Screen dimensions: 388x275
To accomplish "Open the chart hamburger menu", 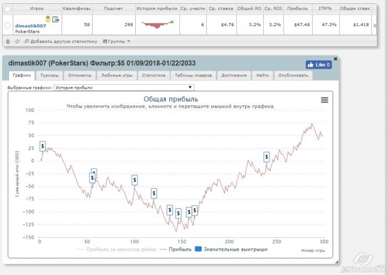I will 324,100.
